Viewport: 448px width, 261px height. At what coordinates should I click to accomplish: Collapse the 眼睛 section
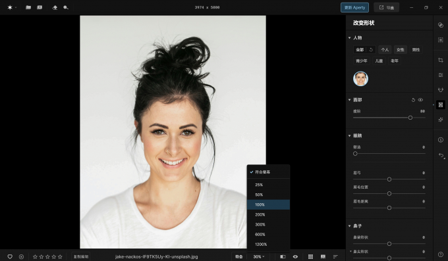pos(349,136)
